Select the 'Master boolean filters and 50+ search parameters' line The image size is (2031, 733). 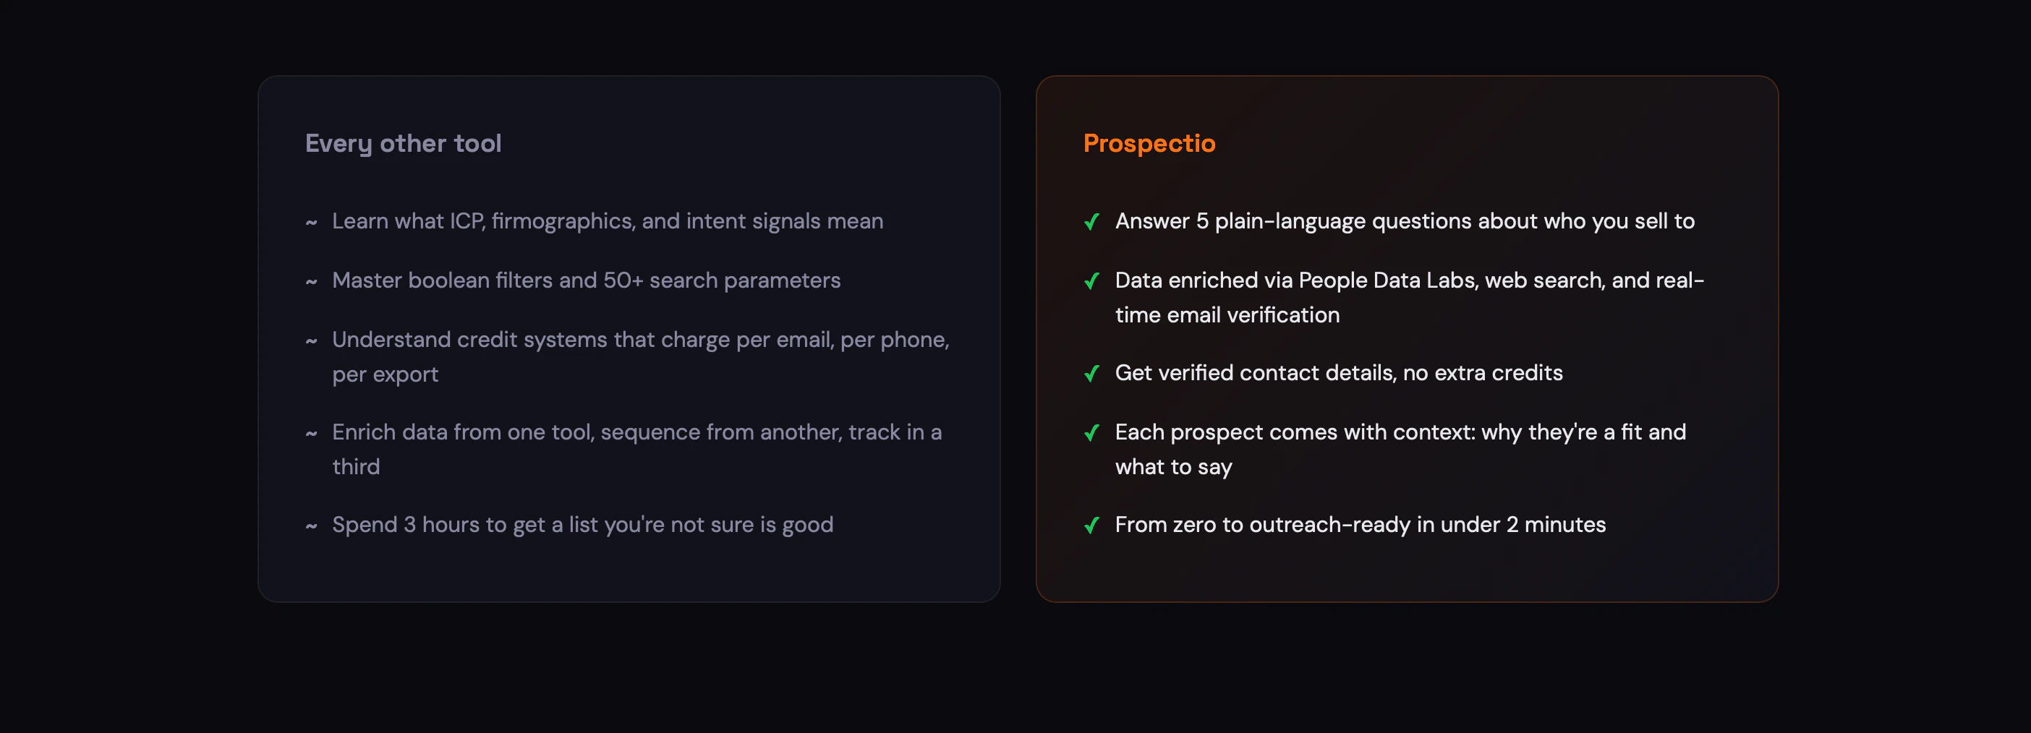pyautogui.click(x=586, y=280)
